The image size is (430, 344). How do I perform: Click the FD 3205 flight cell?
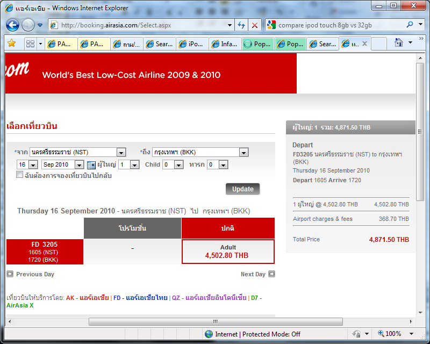coord(45,252)
